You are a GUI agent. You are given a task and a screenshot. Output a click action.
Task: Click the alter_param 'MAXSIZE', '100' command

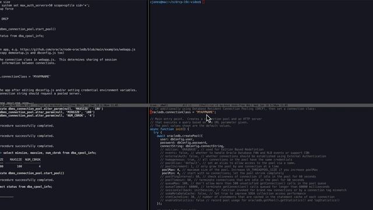coord(51,109)
